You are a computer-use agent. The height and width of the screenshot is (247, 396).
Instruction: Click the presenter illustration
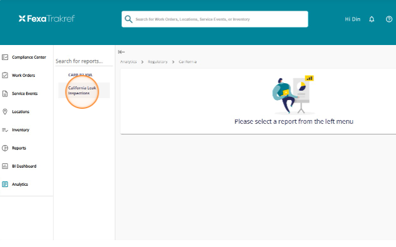tap(293, 96)
